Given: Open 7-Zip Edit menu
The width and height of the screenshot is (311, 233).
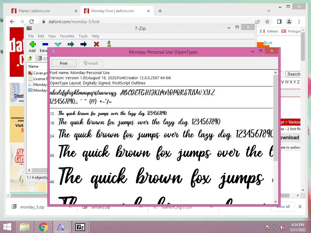Looking at the screenshot, I should coord(41,36).
